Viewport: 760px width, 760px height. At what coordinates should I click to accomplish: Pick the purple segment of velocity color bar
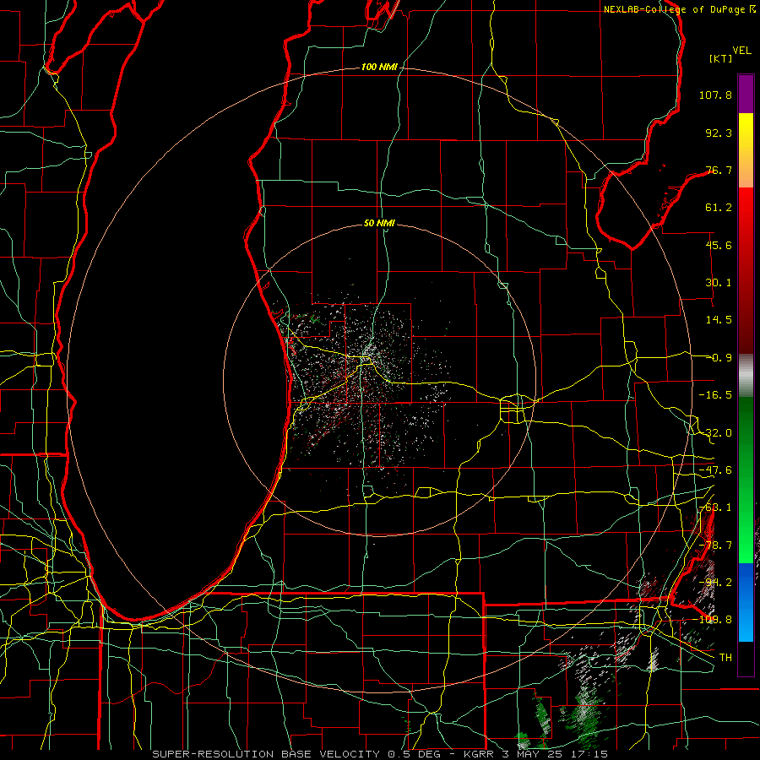pos(746,94)
